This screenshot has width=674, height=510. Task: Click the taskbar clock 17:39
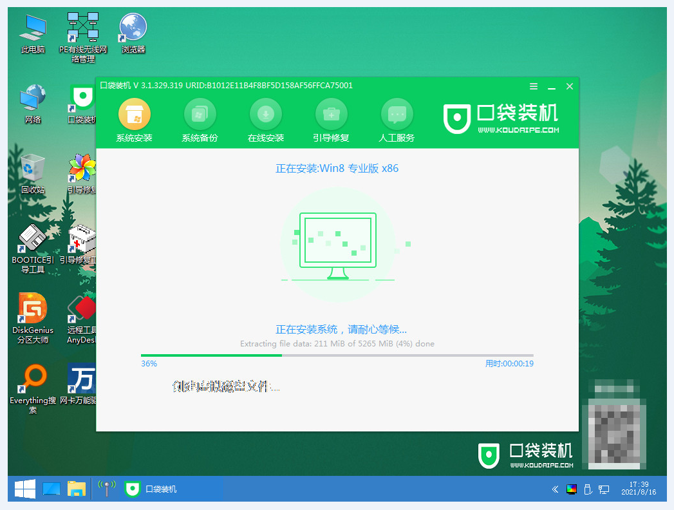(639, 489)
